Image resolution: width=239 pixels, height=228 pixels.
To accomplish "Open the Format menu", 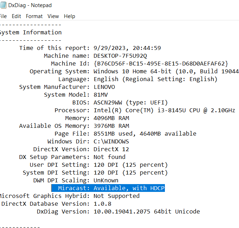I will tap(34, 16).
